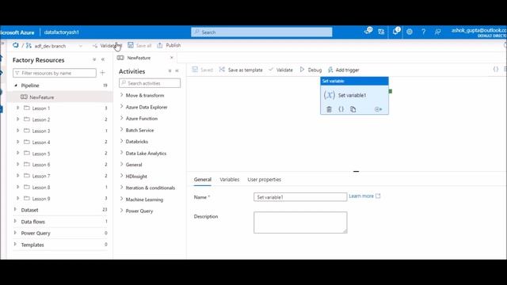Select the NewFeature pipeline tab
The height and width of the screenshot is (285, 507).
(x=139, y=58)
